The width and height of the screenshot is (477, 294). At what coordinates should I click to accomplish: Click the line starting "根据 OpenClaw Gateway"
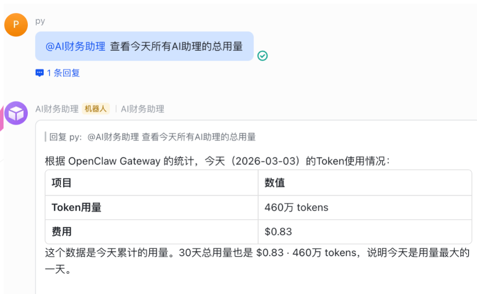(217, 161)
